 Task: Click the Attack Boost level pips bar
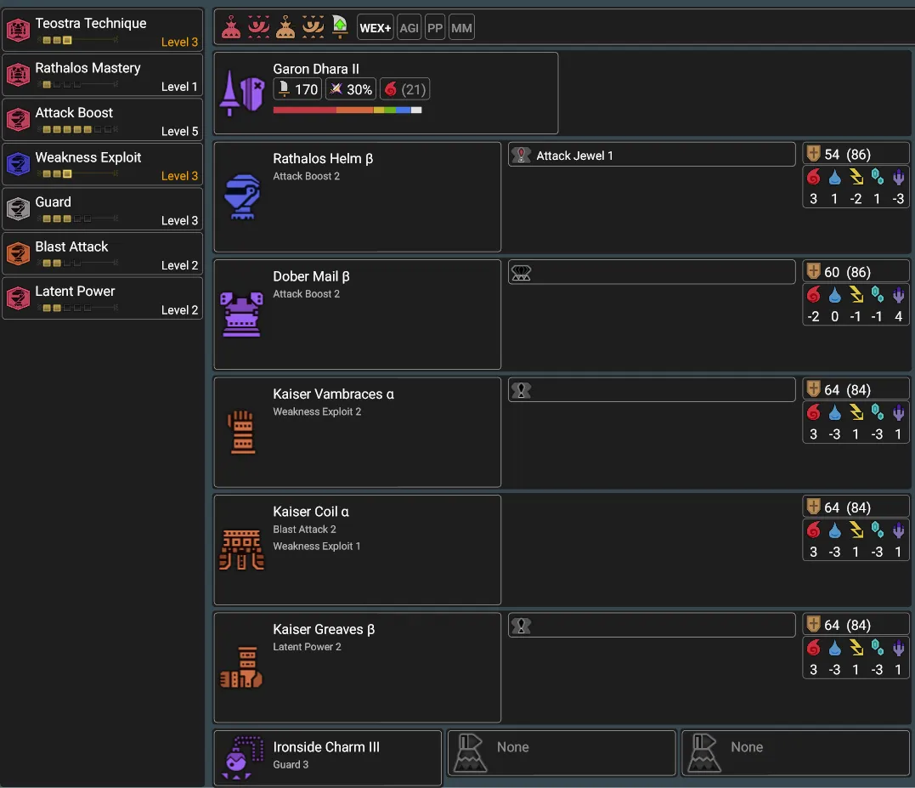coord(78,129)
